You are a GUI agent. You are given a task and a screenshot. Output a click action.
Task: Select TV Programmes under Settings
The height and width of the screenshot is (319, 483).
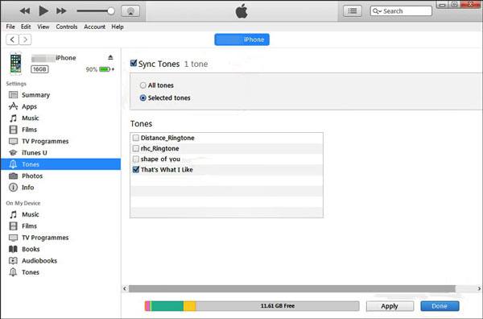(45, 141)
